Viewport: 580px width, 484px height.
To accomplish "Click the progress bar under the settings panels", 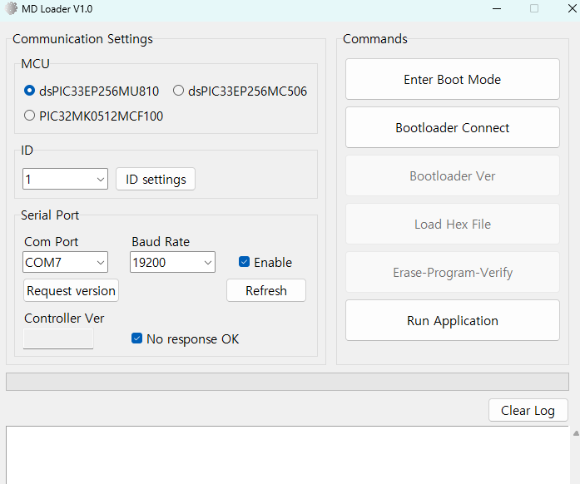I will [287, 382].
